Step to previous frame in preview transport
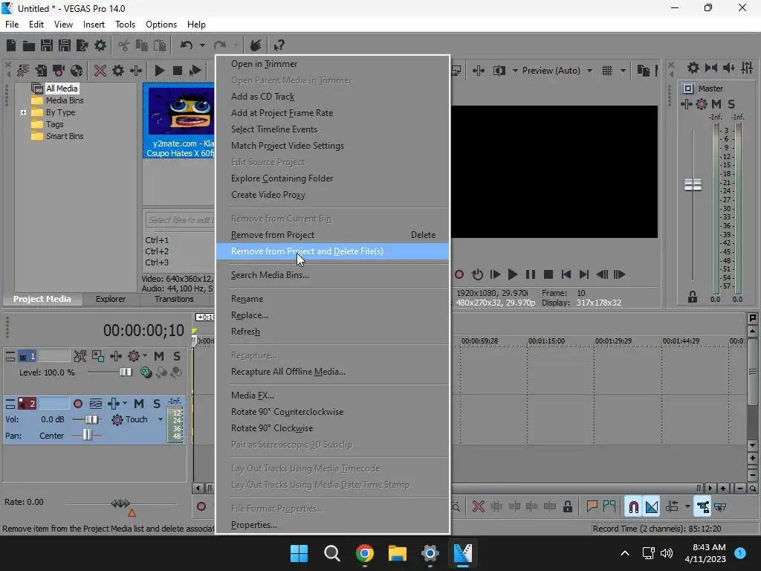The width and height of the screenshot is (761, 571). click(602, 275)
